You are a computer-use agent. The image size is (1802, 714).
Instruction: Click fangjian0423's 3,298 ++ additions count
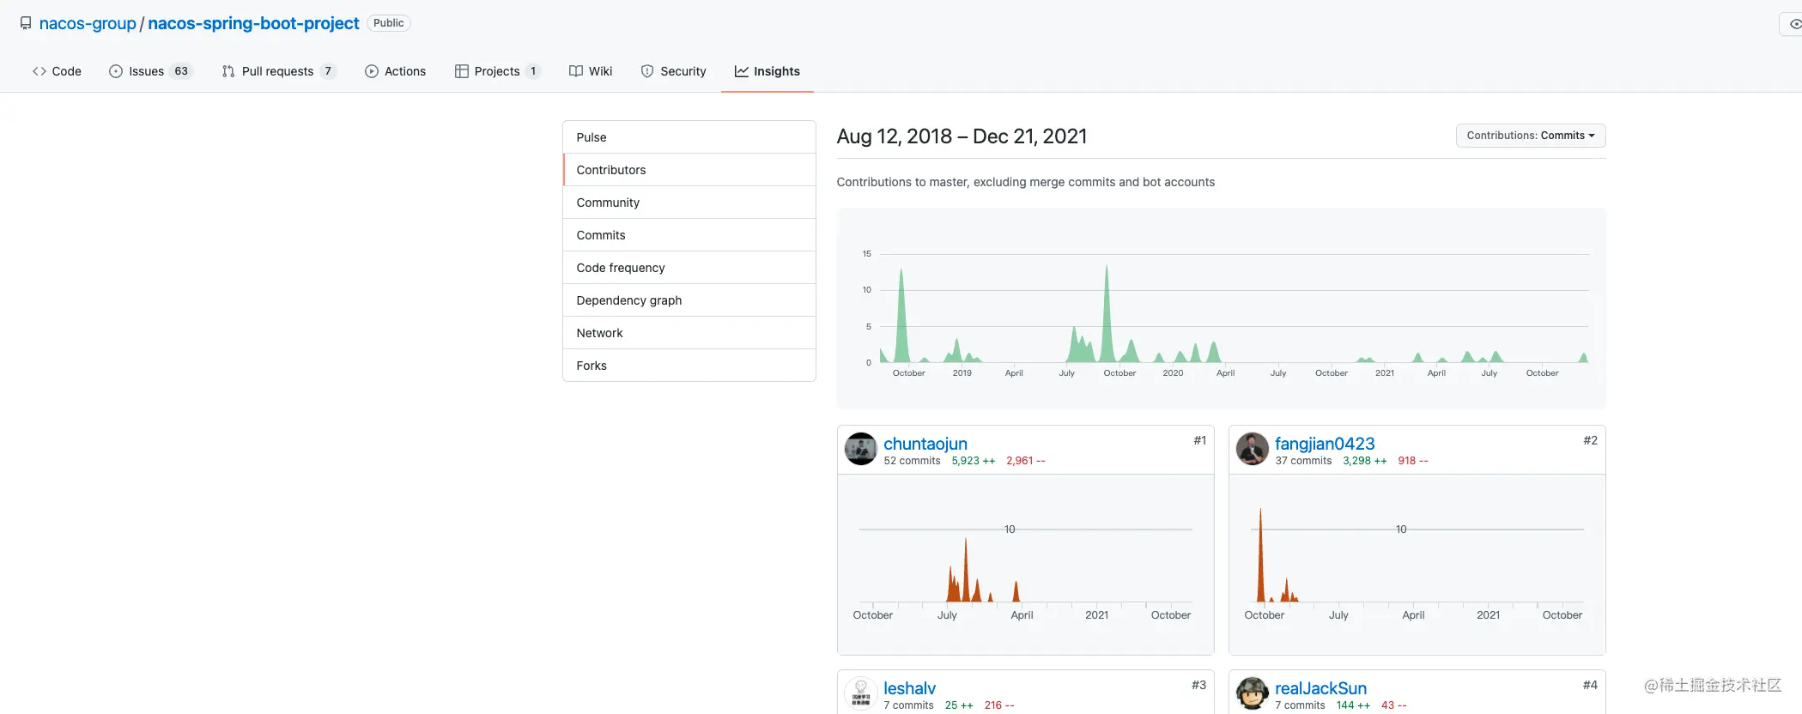pyautogui.click(x=1364, y=461)
